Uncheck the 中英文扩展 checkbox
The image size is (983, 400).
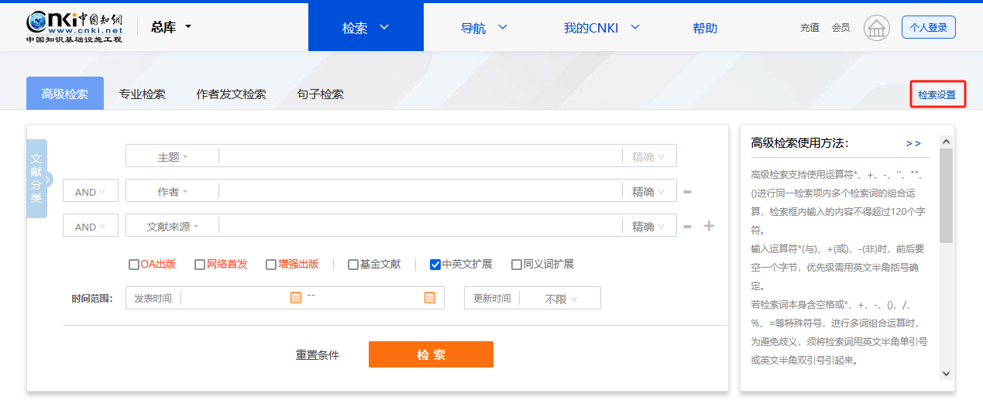click(435, 265)
